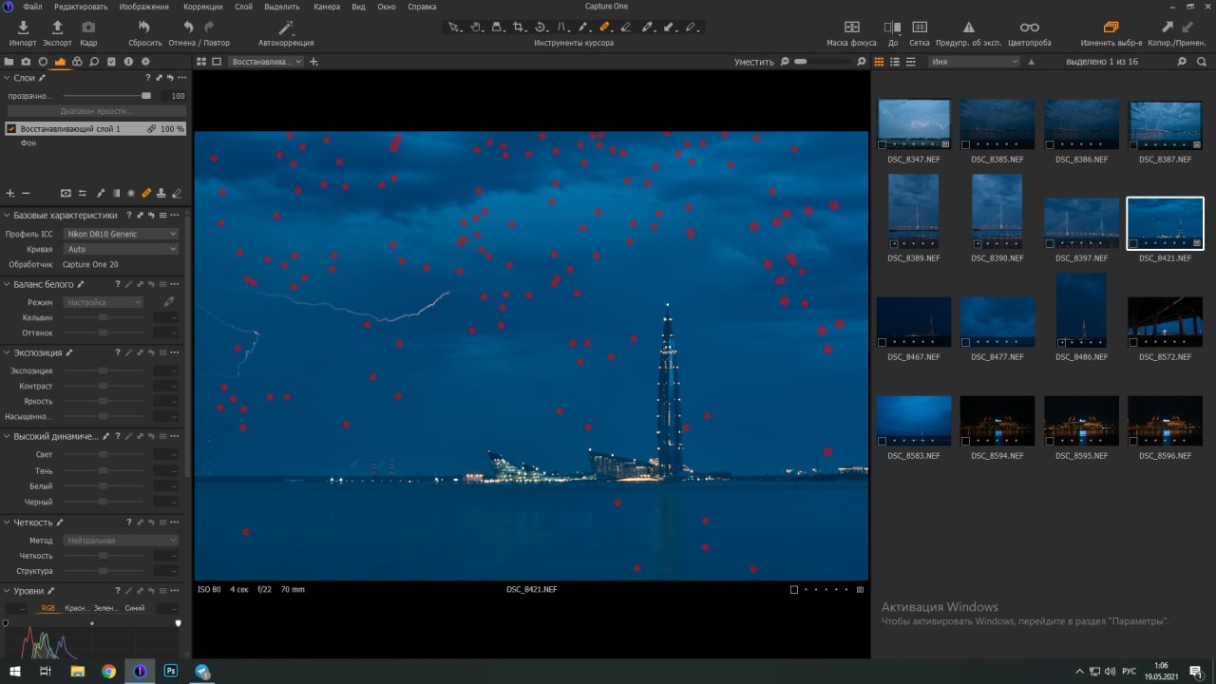Open the Кривая Auto dropdown
1216x684 pixels.
[121, 249]
